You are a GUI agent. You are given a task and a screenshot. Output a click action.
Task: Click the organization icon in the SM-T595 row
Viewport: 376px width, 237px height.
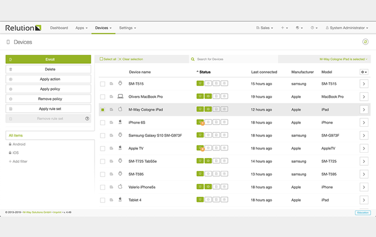[x=112, y=174]
